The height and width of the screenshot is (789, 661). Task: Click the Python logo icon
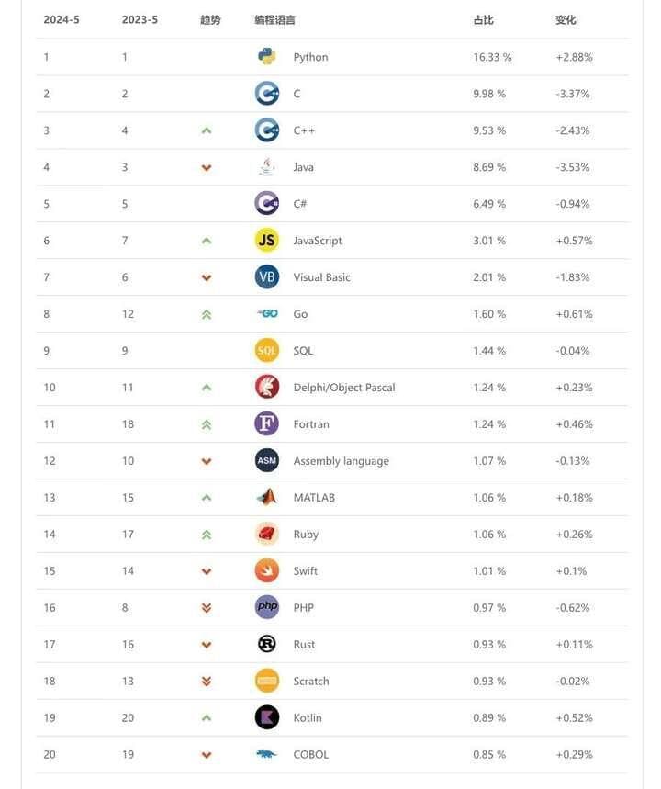[266, 56]
